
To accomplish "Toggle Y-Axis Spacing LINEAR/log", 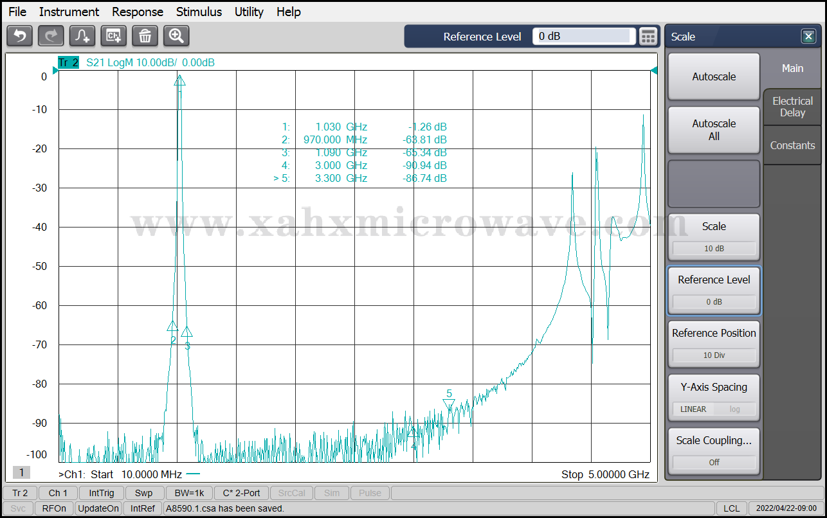I will point(714,398).
